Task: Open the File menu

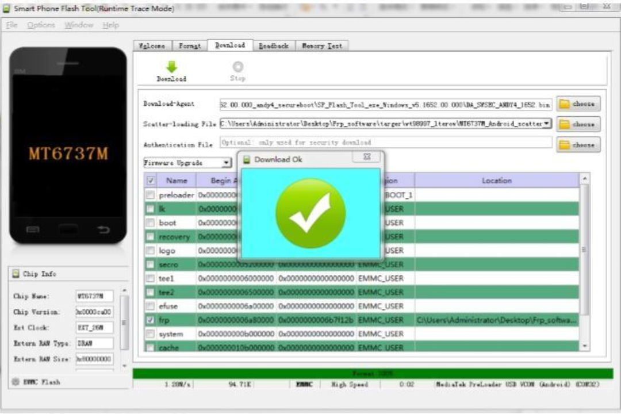Action: tap(12, 25)
